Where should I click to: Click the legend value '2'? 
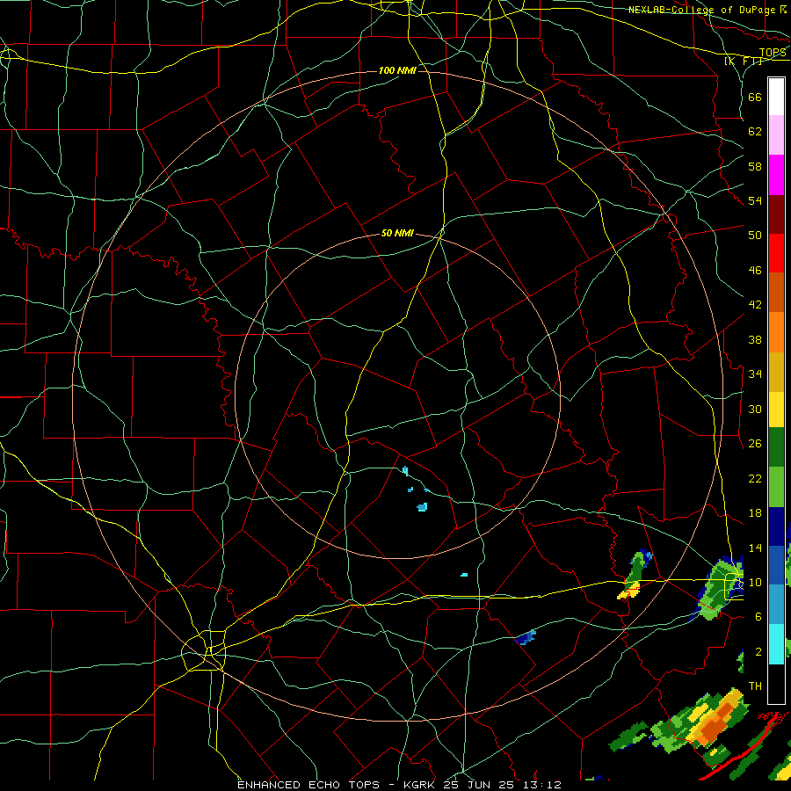[758, 652]
